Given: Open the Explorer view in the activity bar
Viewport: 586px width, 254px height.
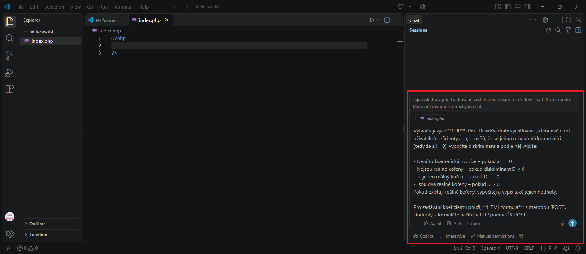Looking at the screenshot, I should 10,22.
